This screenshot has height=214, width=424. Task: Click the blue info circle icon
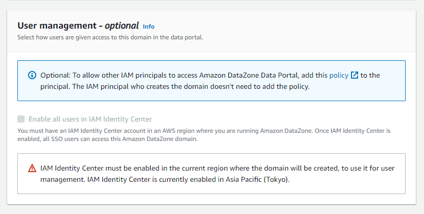(32, 76)
